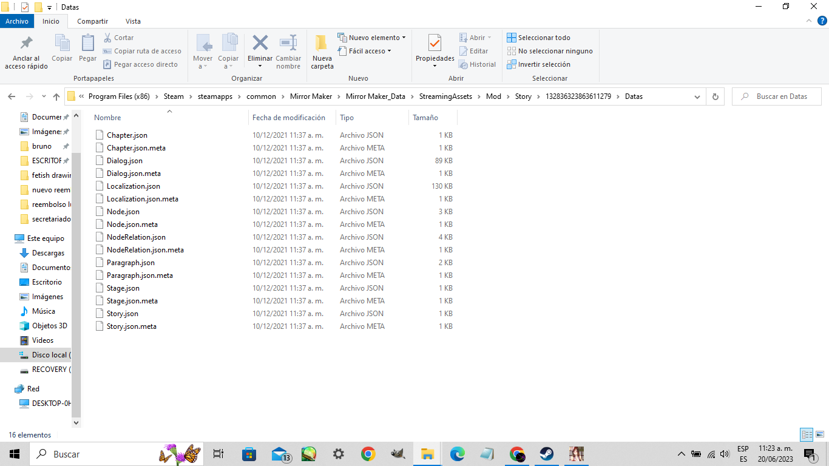This screenshot has height=466, width=829.
Task: Switch to the Vista tab
Action: tap(133, 21)
